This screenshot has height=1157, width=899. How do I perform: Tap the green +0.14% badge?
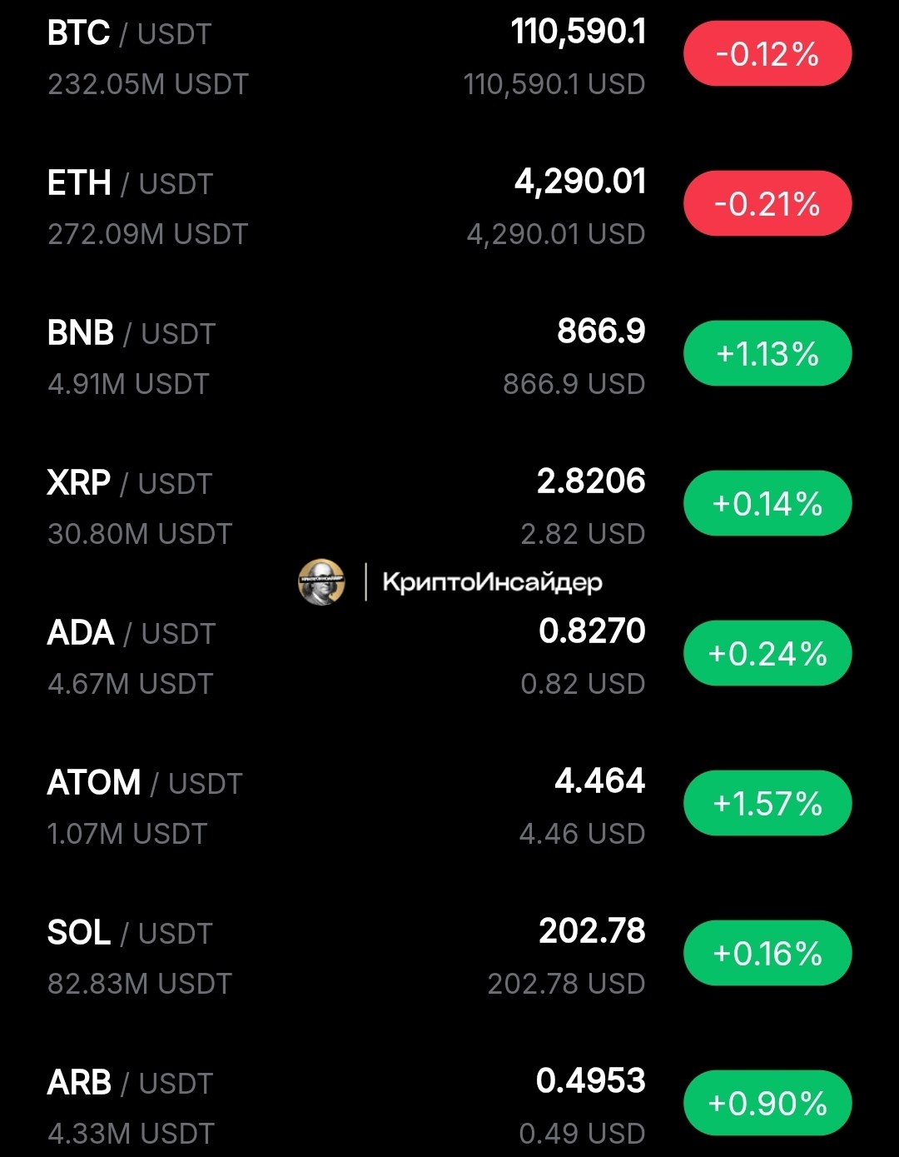(x=767, y=504)
